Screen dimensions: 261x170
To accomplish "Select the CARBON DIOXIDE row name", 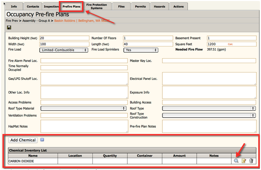I will [x=21, y=161].
